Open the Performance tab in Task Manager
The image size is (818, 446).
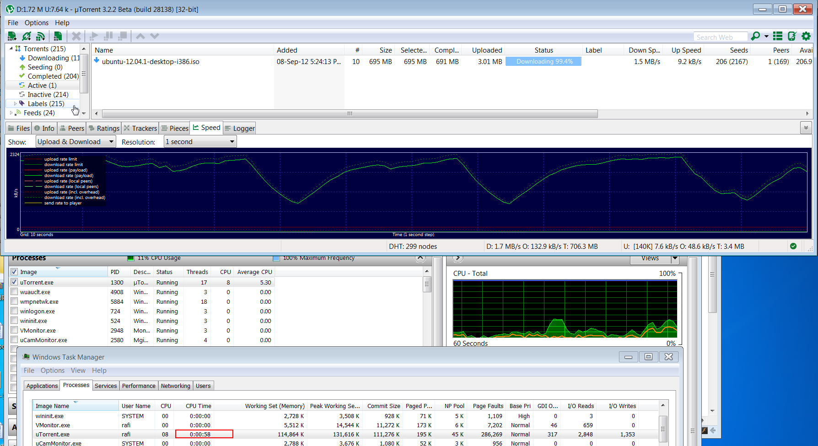[139, 386]
